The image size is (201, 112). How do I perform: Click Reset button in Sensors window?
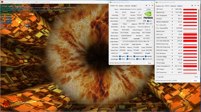[x=196, y=77]
